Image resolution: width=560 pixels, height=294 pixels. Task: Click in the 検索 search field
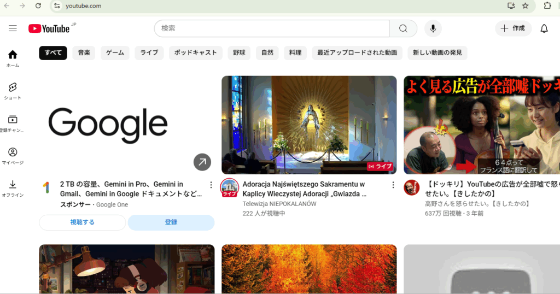271,28
